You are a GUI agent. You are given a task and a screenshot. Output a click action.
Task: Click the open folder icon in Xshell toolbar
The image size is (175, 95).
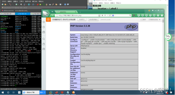pos(5,5)
